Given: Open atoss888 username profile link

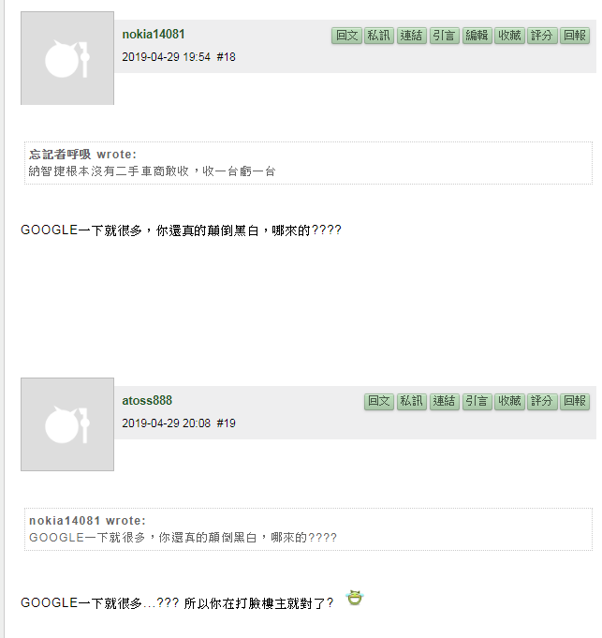Looking at the screenshot, I should 147,400.
